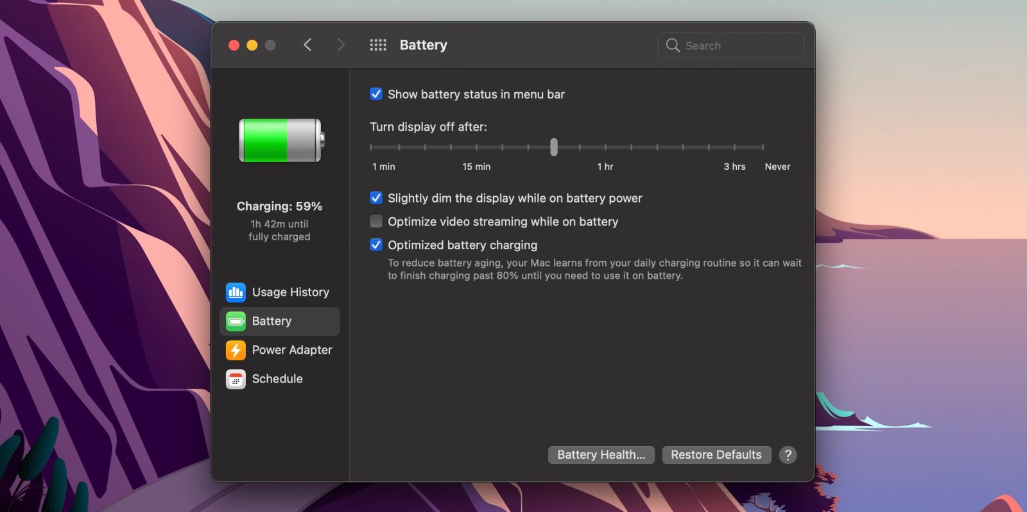
Task: Open the Battery Health dialog
Action: point(601,455)
